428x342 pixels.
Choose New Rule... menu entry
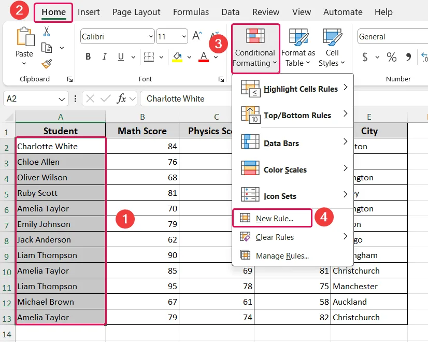[272, 218]
